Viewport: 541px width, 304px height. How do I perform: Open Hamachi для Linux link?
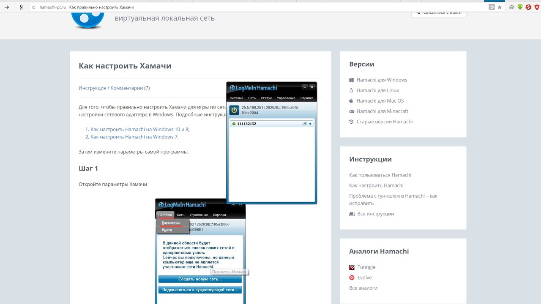[377, 90]
